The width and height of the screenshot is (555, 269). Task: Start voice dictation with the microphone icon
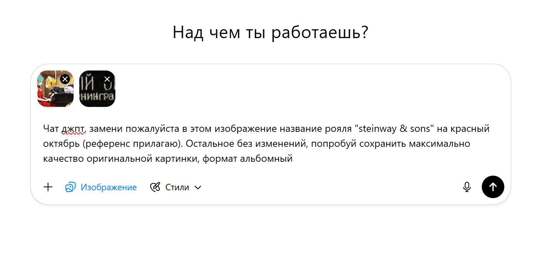(466, 187)
